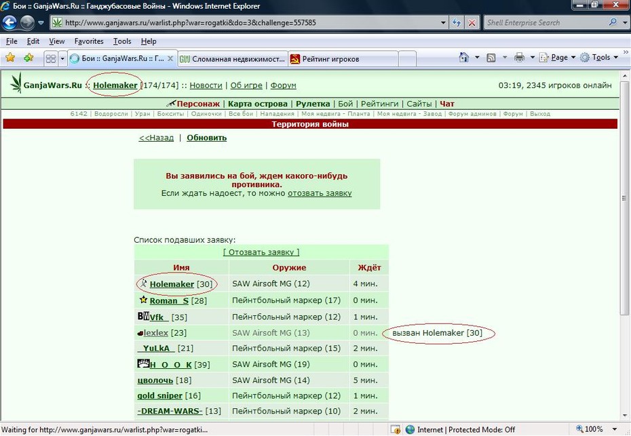Open the feeds dropdown arrow
The width and height of the screenshot is (631, 436).
(x=505, y=58)
